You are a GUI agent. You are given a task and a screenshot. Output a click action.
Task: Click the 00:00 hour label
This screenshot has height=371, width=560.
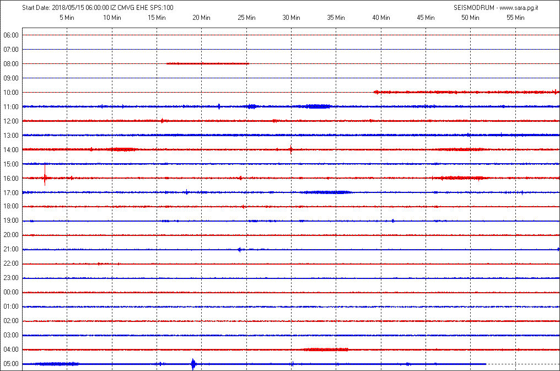click(x=11, y=292)
